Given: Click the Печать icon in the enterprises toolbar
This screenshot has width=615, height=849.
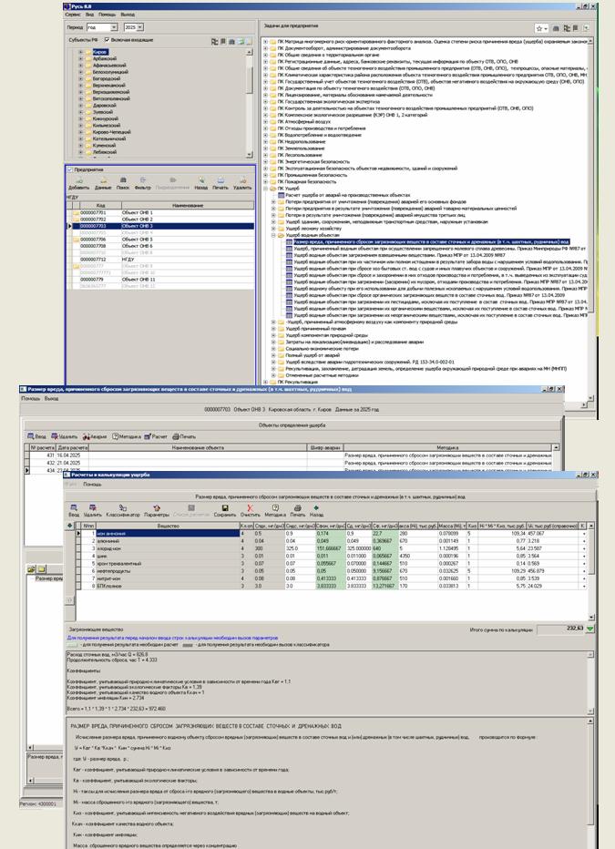Looking at the screenshot, I should click(220, 182).
